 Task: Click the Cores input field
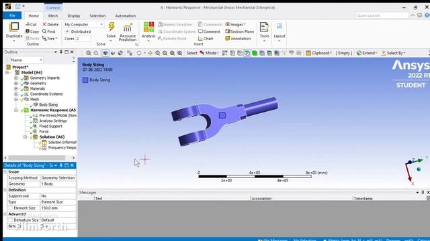83,39
